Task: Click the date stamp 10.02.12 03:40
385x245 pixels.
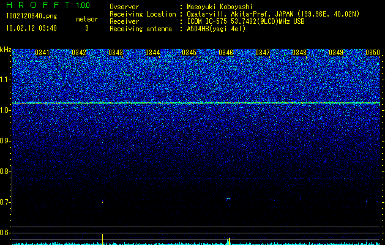Action: [31, 28]
